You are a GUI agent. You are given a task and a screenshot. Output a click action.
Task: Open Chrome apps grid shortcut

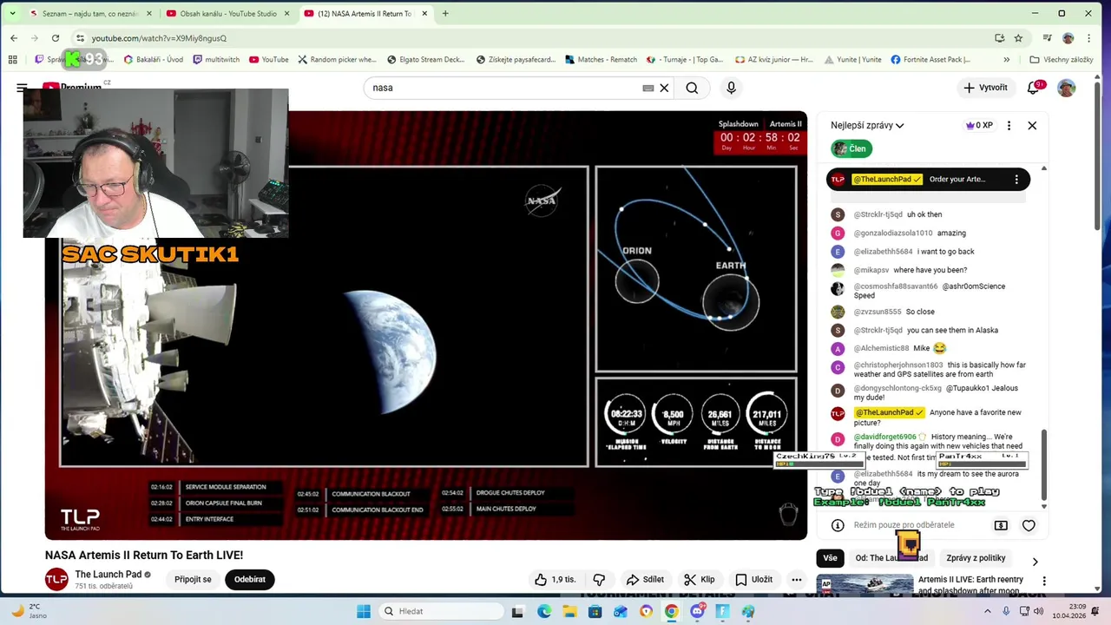coord(12,60)
